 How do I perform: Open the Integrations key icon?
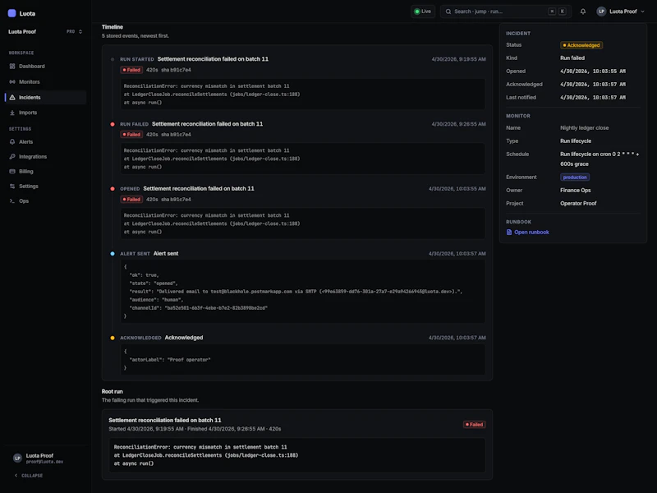[x=12, y=156]
